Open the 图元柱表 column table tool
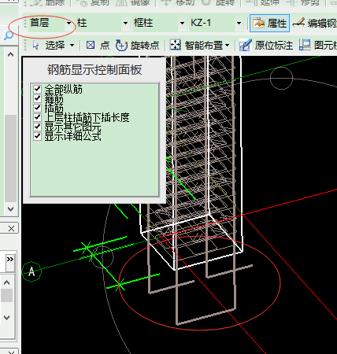 click(318, 46)
